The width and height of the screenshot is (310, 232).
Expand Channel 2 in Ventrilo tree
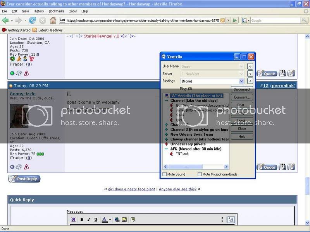click(167, 125)
